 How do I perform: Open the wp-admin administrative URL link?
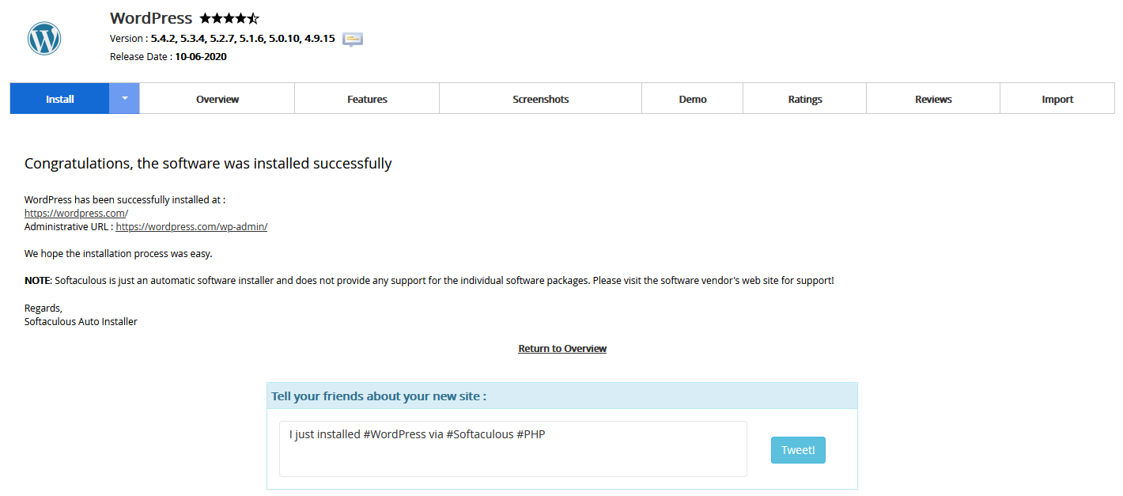point(191,226)
